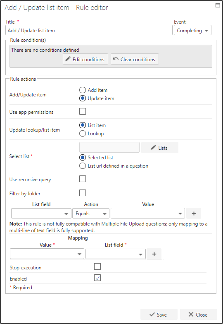The image size is (223, 324).
Task: Tick the Use recursive query checkbox
Action: [83, 179]
